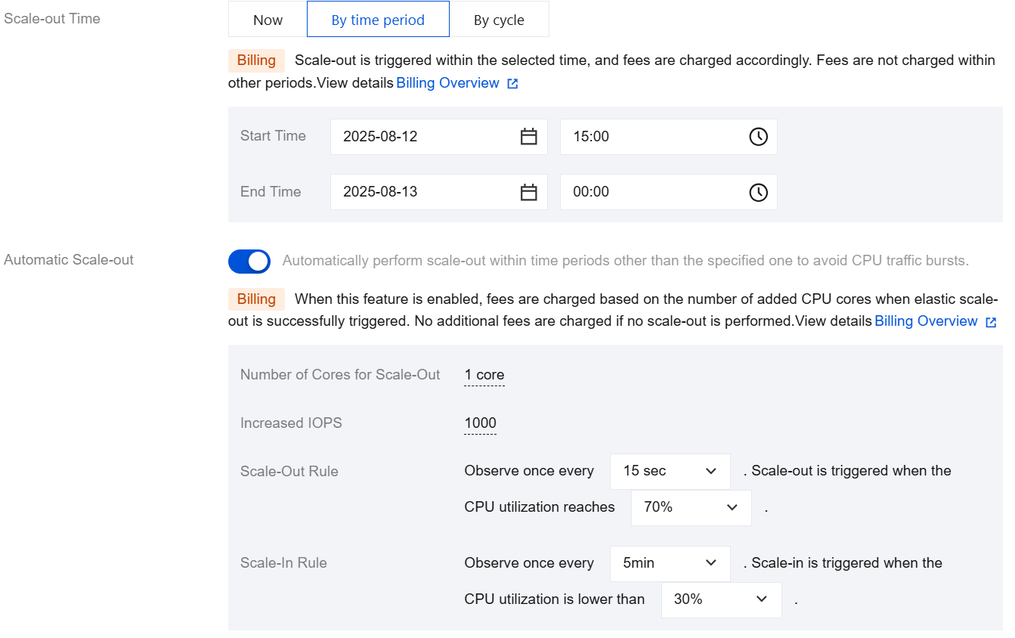
Task: Click the End Time clock icon
Action: pyautogui.click(x=758, y=193)
